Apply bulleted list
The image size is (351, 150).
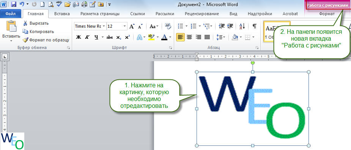point(180,26)
